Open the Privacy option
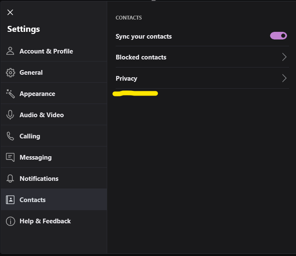Image resolution: width=296 pixels, height=256 pixels. [x=126, y=79]
